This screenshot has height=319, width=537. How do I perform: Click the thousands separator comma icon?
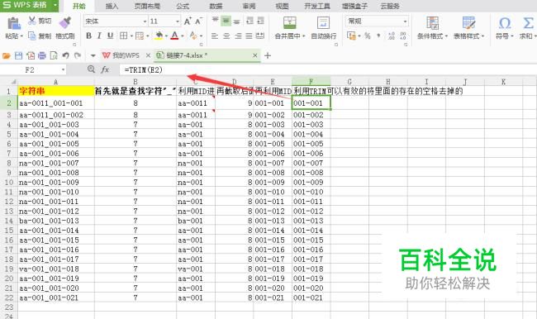point(378,36)
